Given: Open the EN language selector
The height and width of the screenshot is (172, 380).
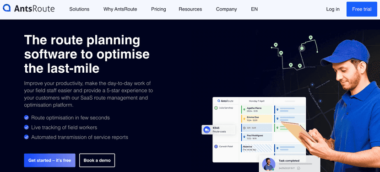Looking at the screenshot, I should click(254, 9).
